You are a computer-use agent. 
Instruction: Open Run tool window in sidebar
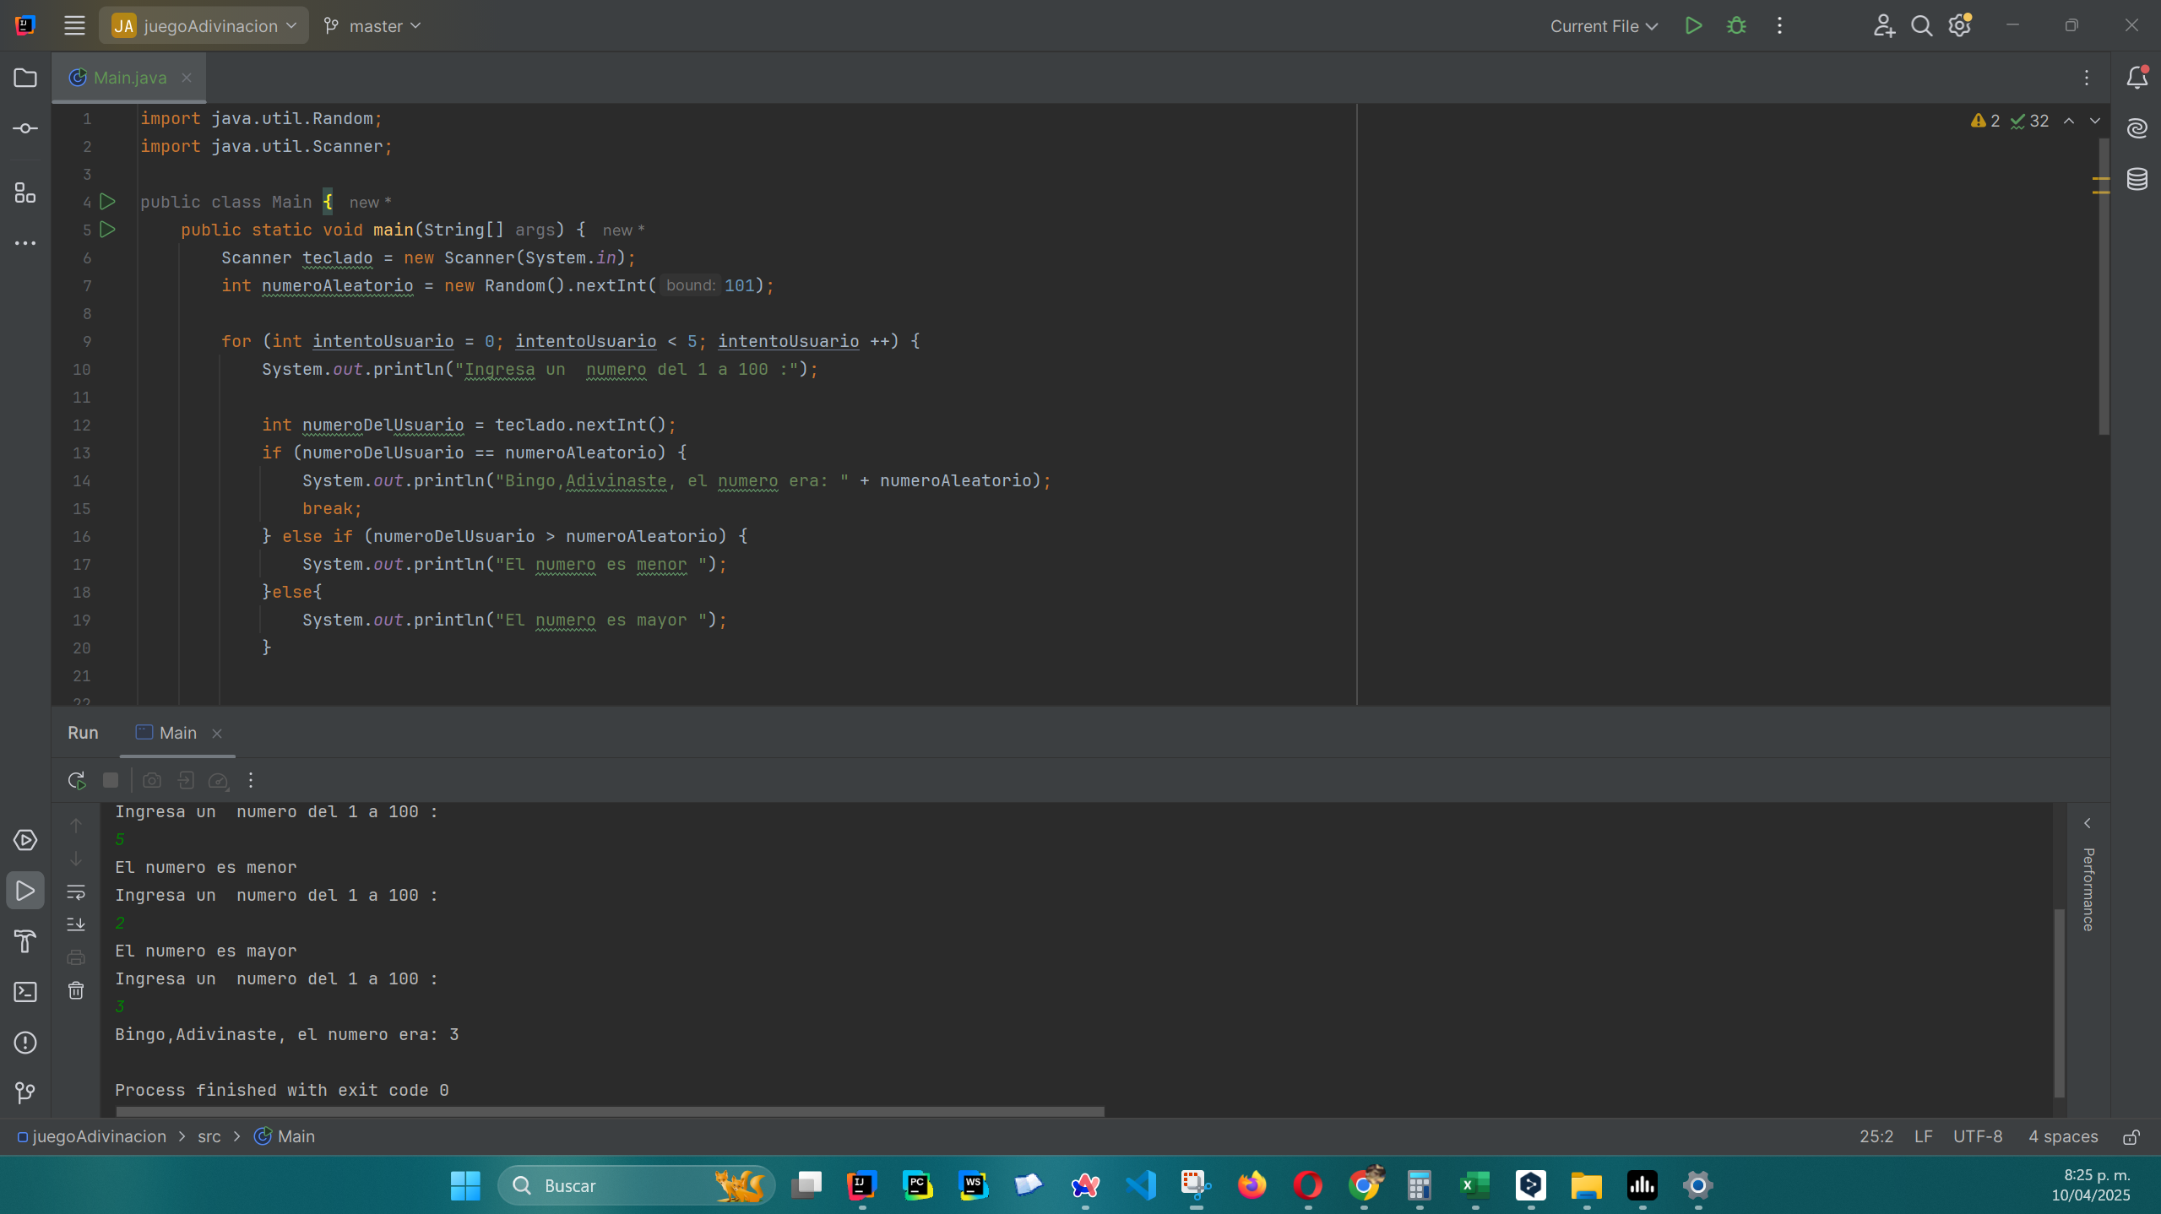point(25,891)
